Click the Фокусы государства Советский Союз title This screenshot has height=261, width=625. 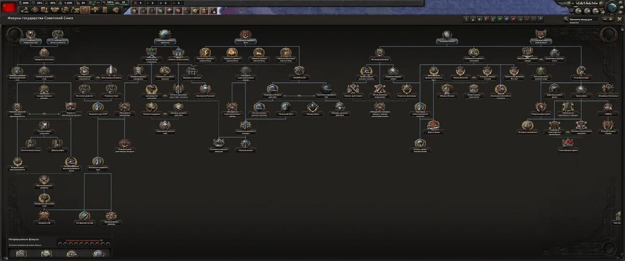(x=40, y=18)
